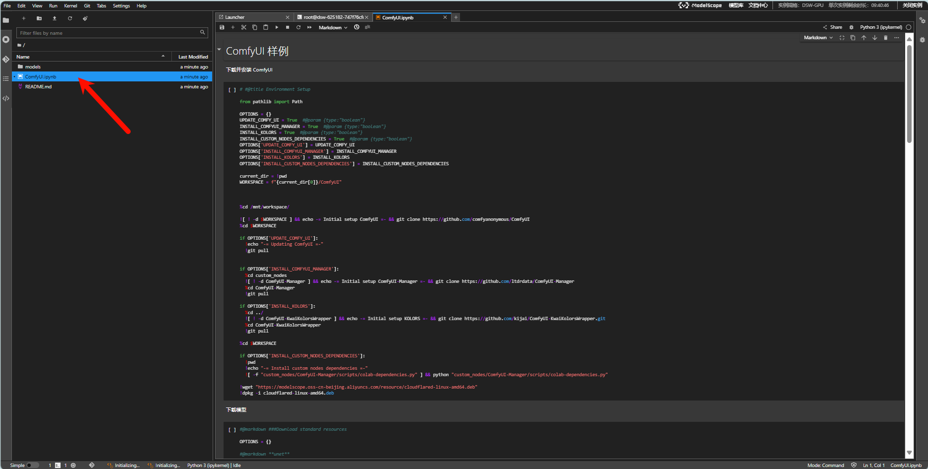Insert a cell below with plus icon
The image size is (928, 469).
[232, 27]
